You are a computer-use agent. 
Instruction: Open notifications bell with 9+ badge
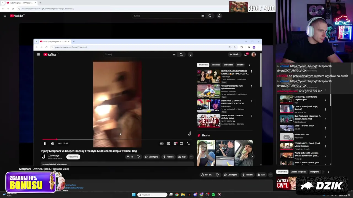(x=246, y=54)
